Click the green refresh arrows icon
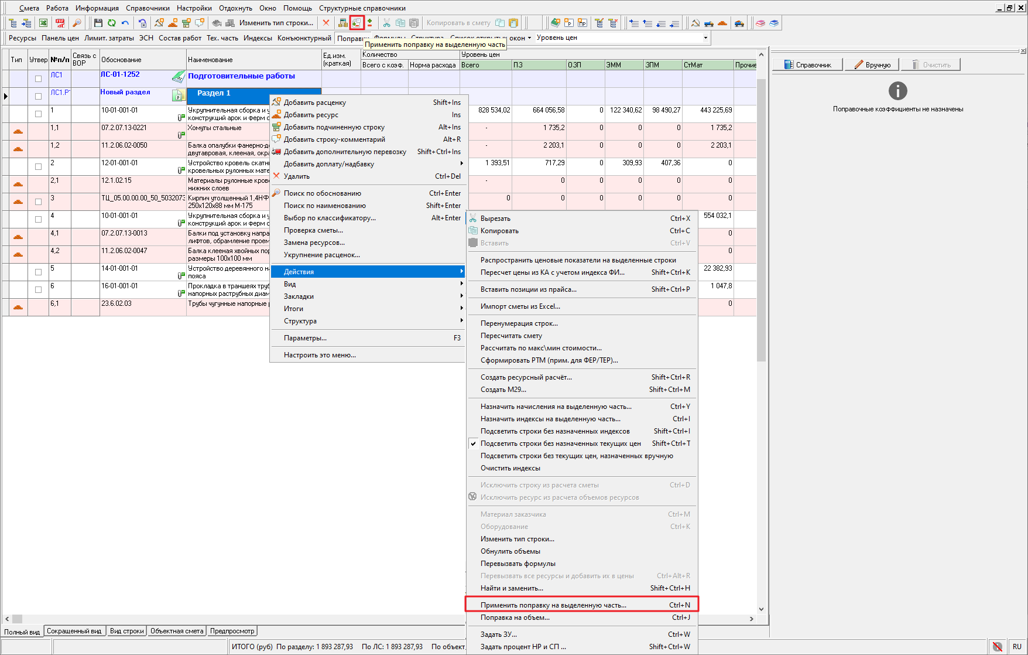Image resolution: width=1028 pixels, height=655 pixels. pos(111,23)
